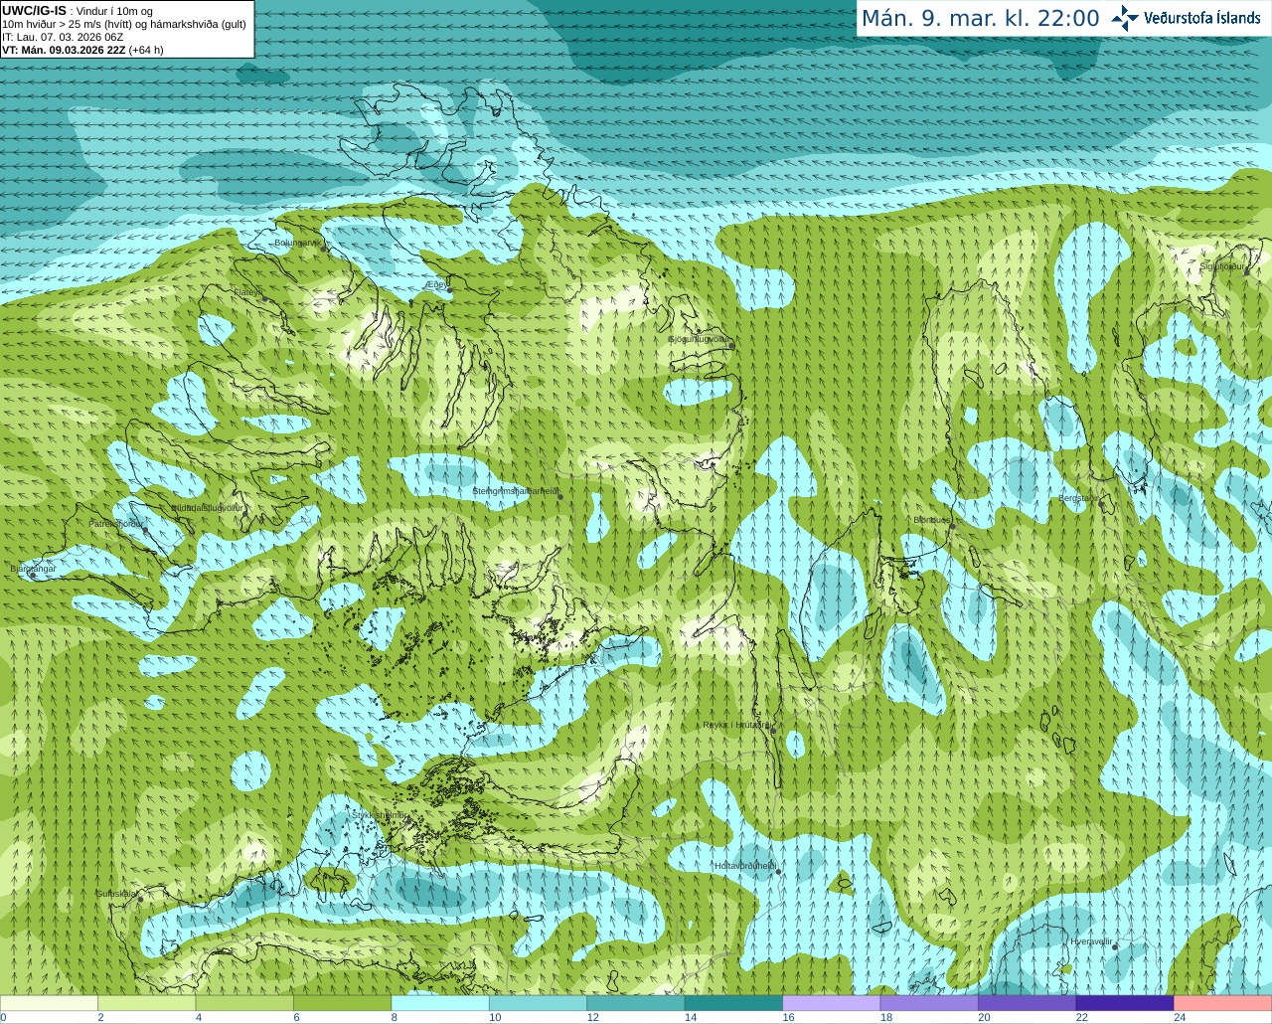This screenshot has width=1272, height=1024.
Task: Click the legend tick label '6'
Action: pyautogui.click(x=296, y=1017)
